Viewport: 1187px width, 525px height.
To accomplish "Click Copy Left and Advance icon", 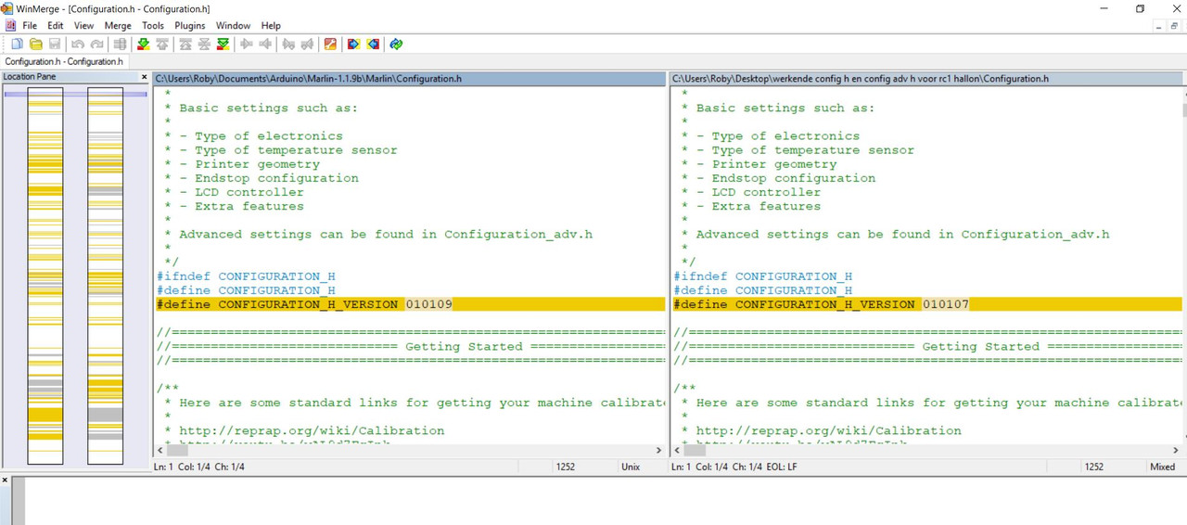I will [x=307, y=44].
